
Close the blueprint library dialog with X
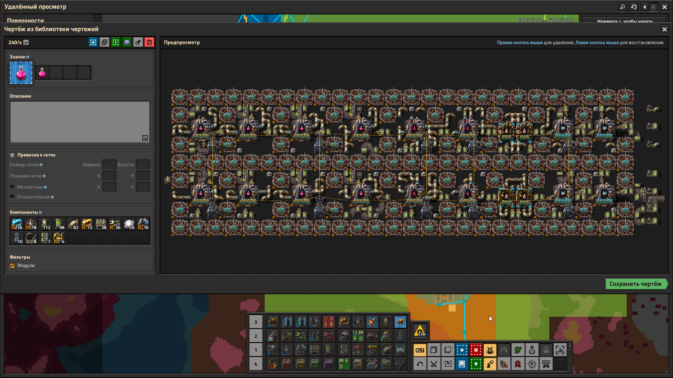[664, 29]
